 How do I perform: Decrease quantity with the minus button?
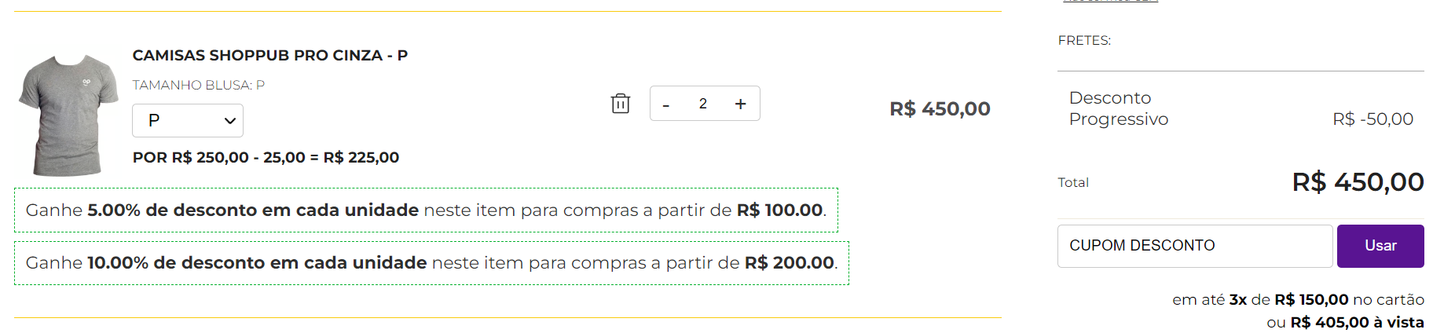[666, 104]
